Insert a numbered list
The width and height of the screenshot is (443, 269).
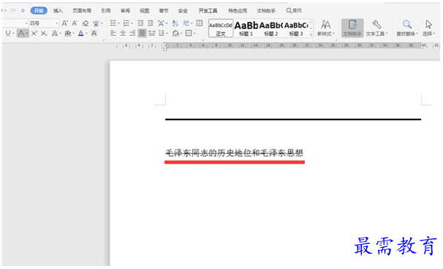tap(126, 23)
